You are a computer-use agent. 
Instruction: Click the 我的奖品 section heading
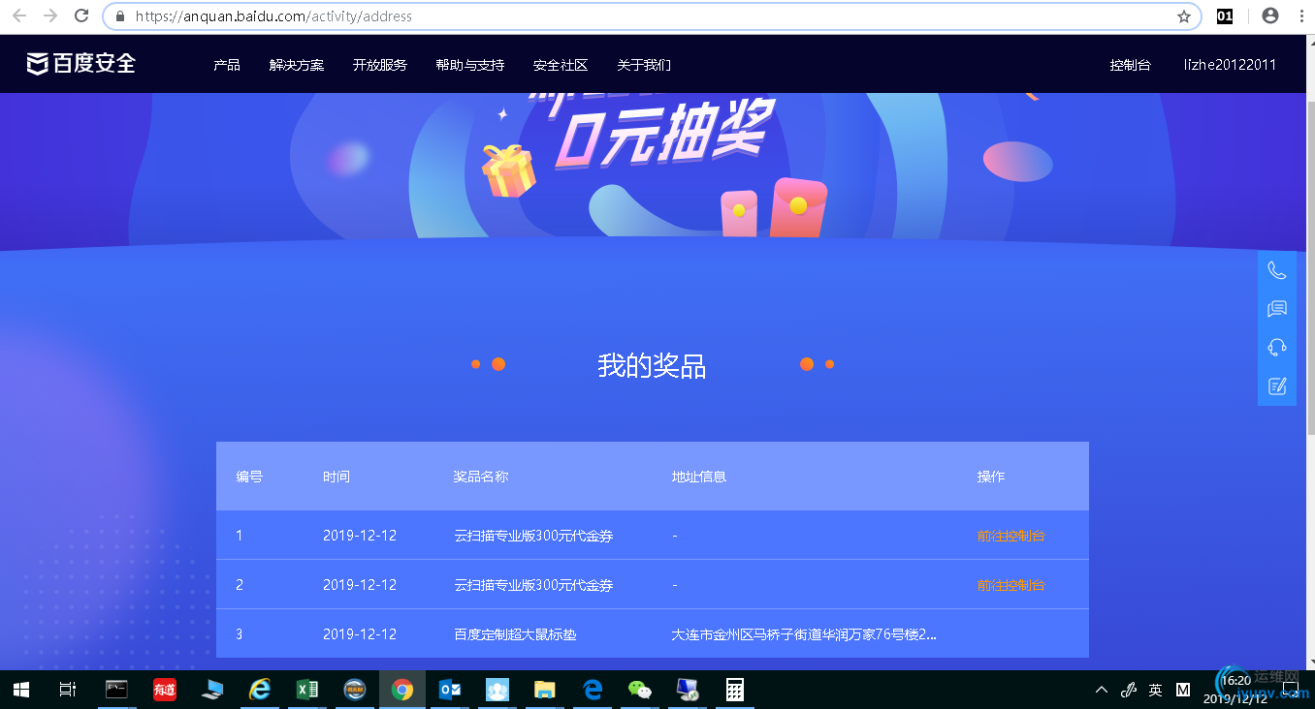click(x=652, y=365)
